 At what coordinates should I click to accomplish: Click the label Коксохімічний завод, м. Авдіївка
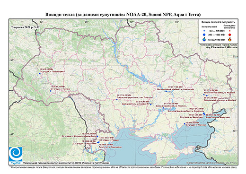point(219,93)
